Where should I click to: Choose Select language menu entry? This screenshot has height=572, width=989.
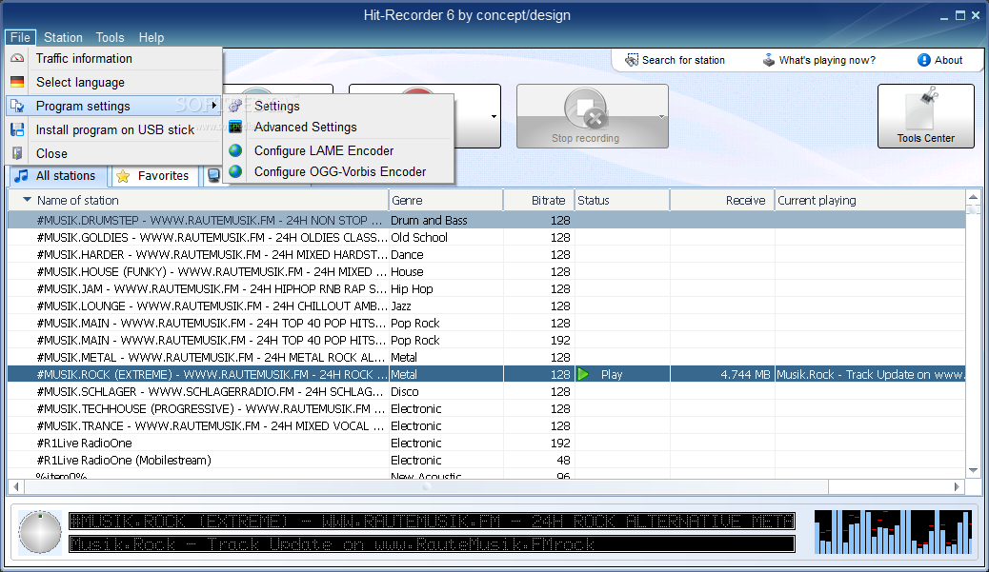click(114, 82)
